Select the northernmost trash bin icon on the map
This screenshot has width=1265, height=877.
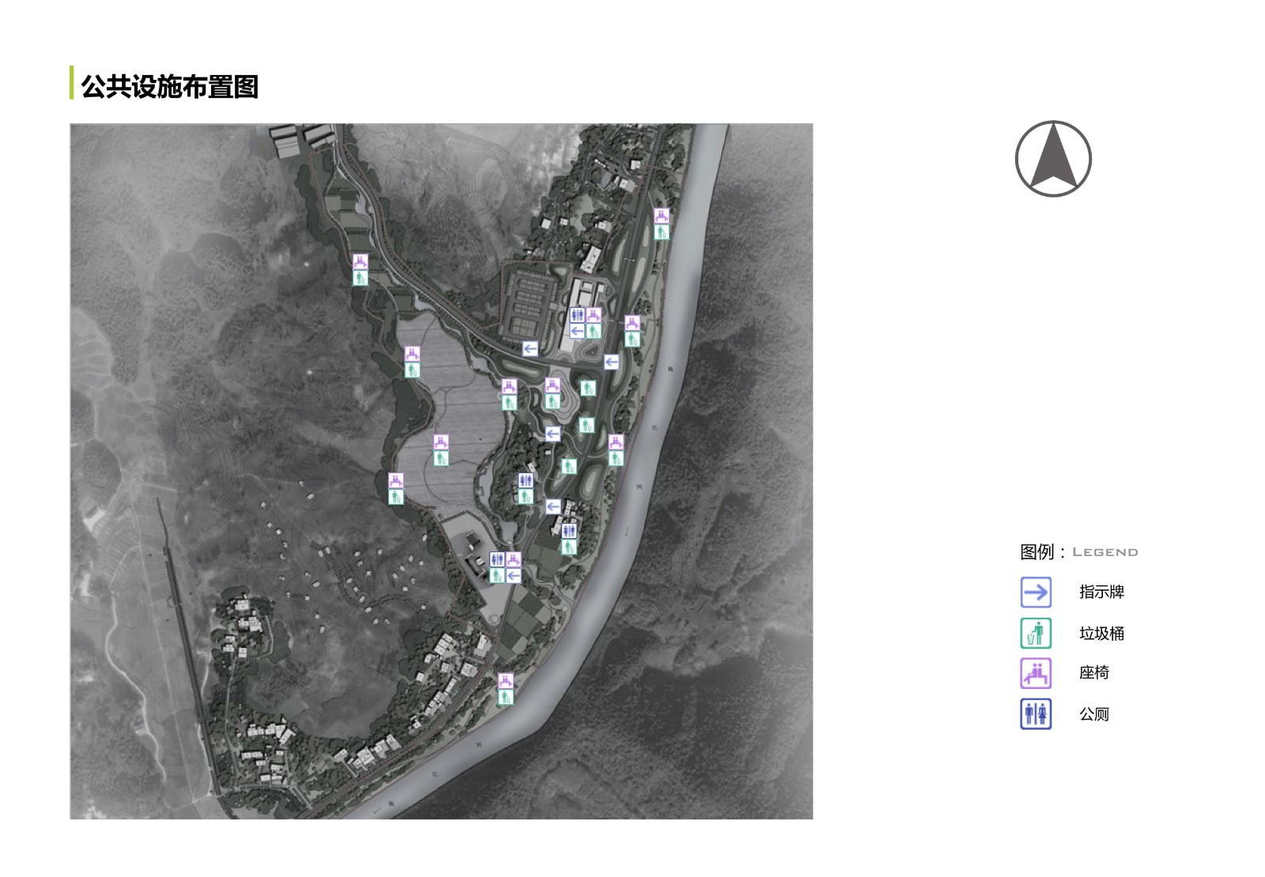pyautogui.click(x=662, y=232)
